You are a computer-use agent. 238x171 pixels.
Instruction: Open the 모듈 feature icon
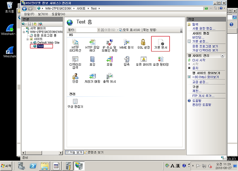coord(109,61)
